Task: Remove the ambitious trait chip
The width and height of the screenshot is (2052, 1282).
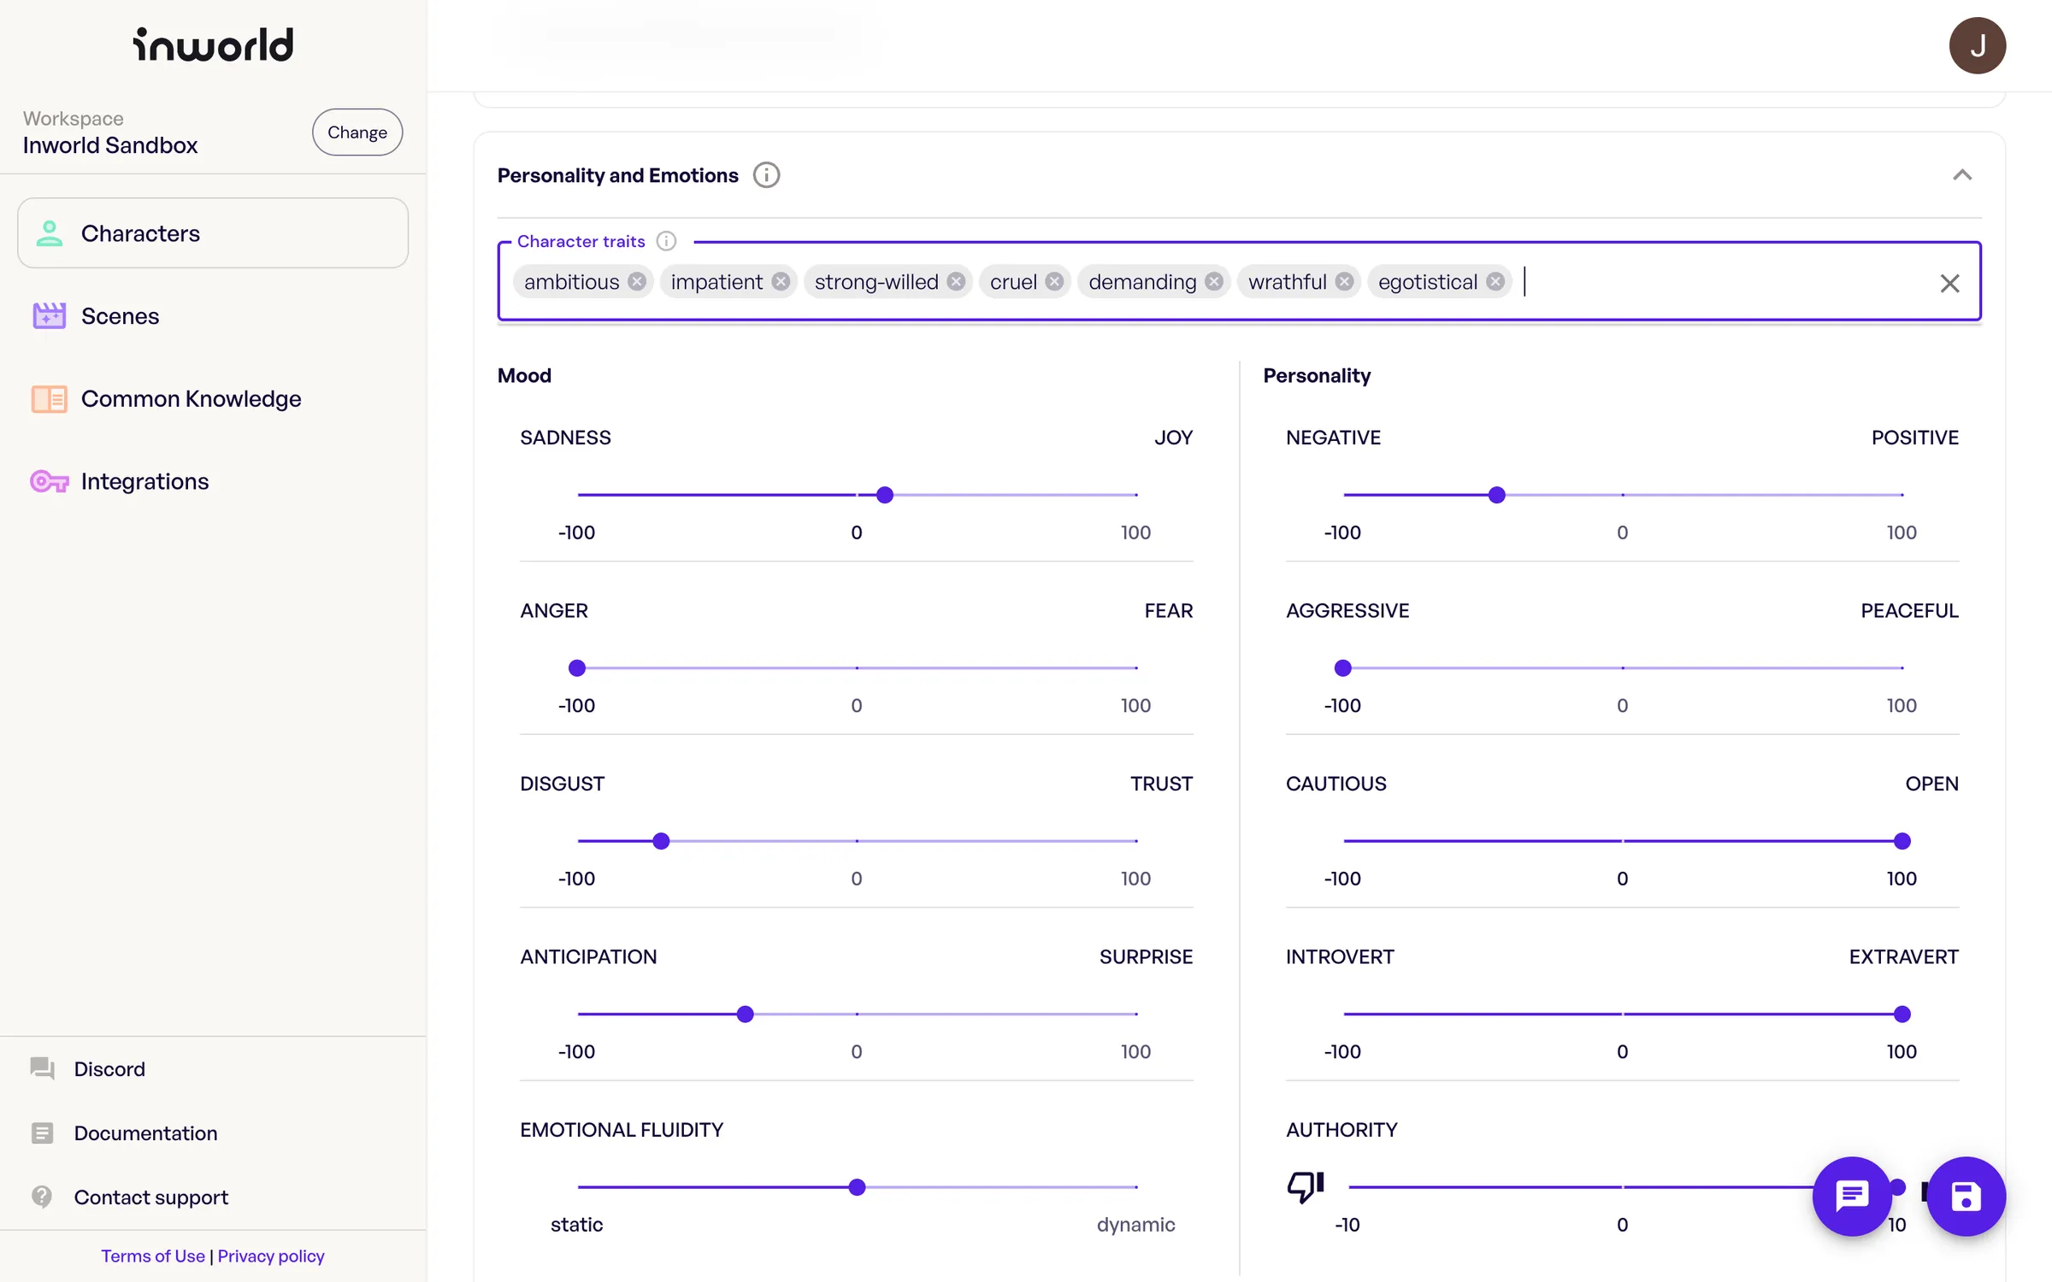Action: click(637, 282)
